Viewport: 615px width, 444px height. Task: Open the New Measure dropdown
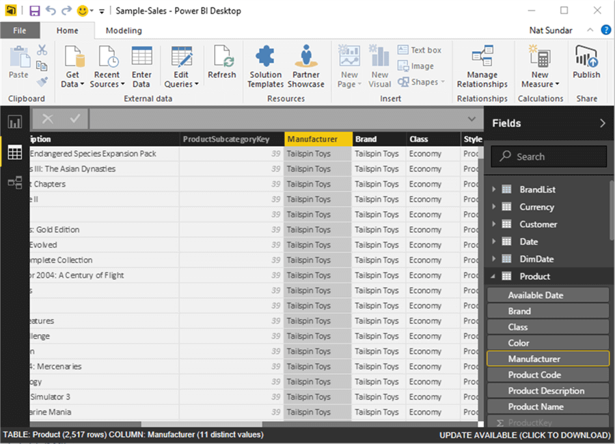click(540, 67)
